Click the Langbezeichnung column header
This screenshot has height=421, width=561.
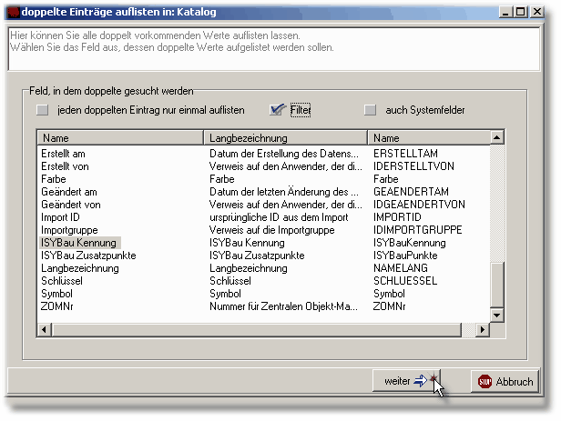point(284,138)
